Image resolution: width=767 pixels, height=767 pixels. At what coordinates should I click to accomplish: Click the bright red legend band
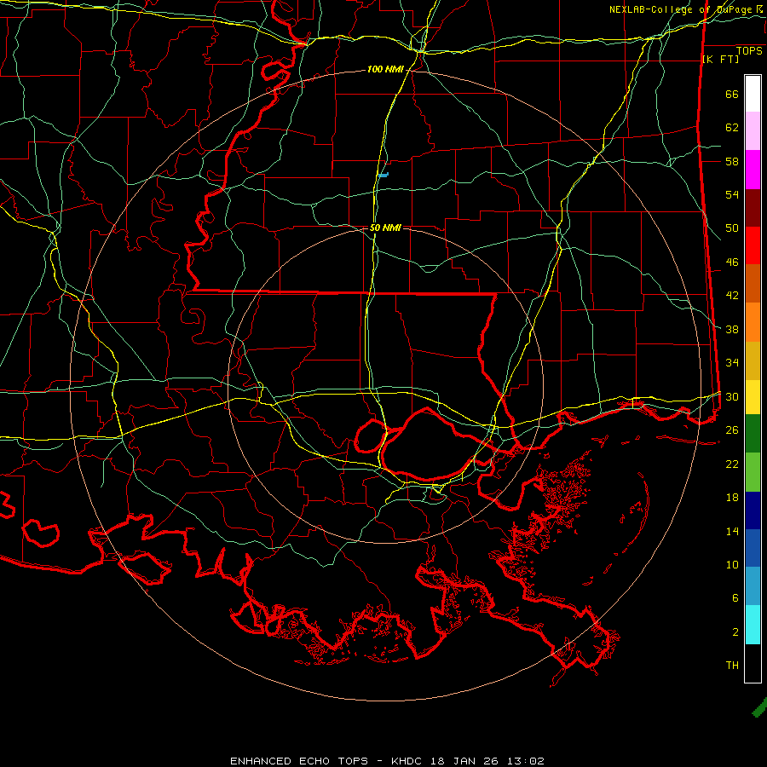[753, 245]
